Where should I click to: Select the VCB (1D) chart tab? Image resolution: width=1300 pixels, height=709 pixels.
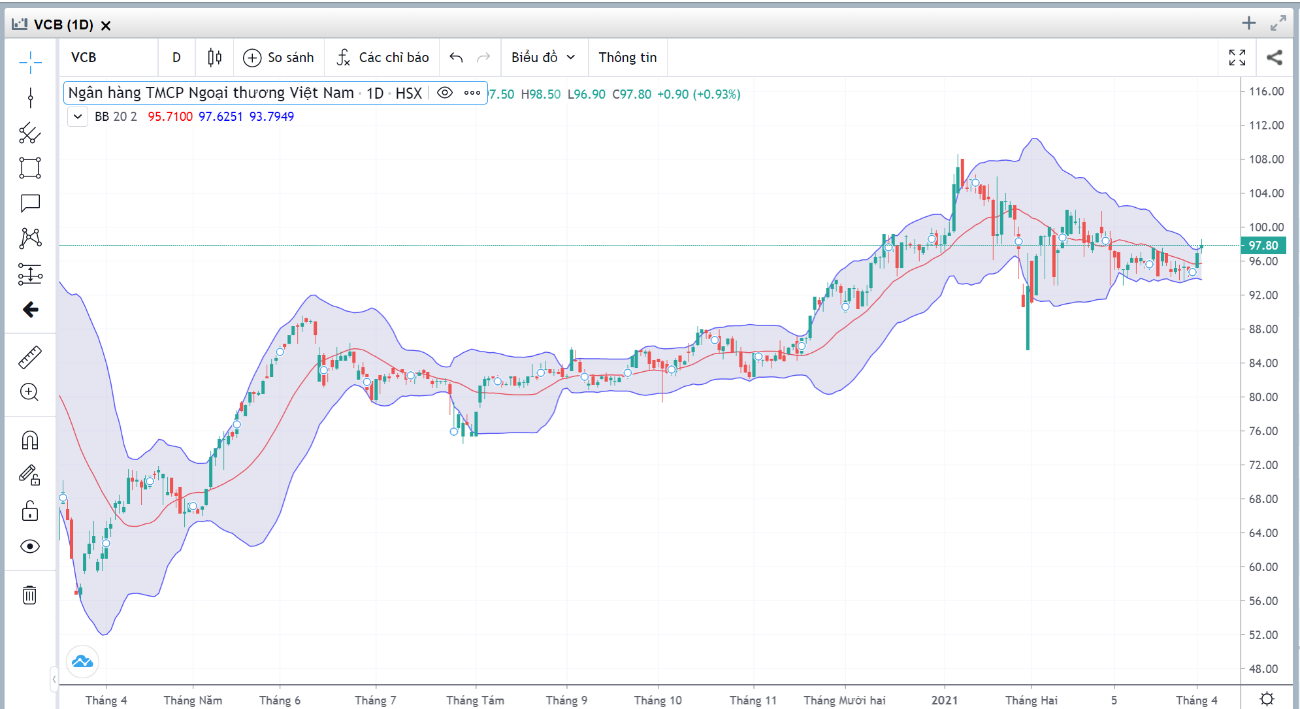63,25
